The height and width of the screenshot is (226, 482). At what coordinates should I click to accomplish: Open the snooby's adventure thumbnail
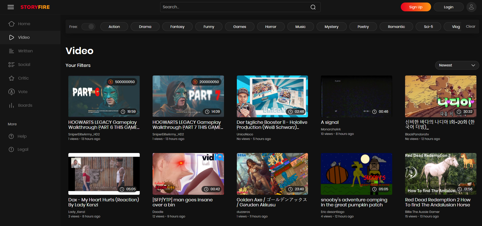coord(356,174)
